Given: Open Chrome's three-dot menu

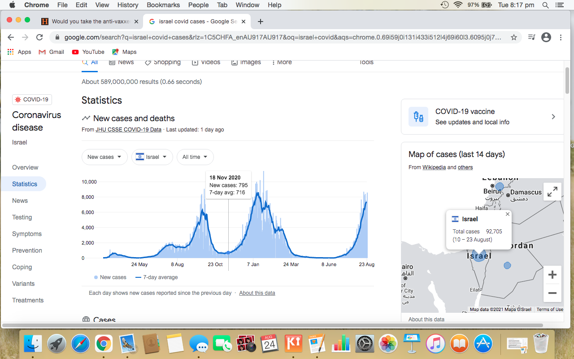Looking at the screenshot, I should [x=561, y=38].
